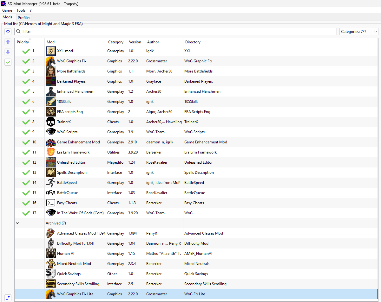Click into the Filter search field
Viewport: 381px width, 302px height.
tap(178, 31)
